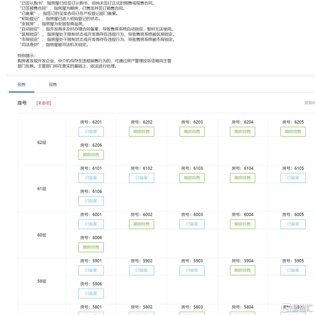
Task: Click 期房待售 button for room 6204
Action: [x=242, y=132]
